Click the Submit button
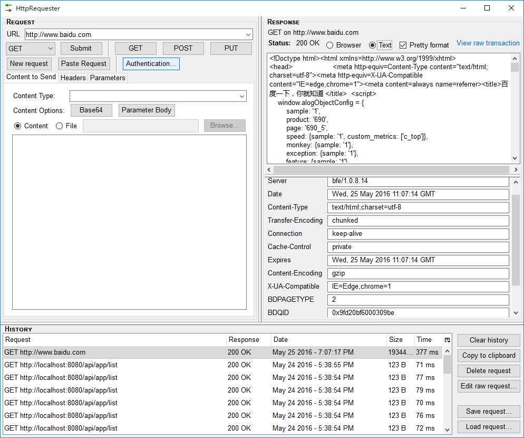This screenshot has width=524, height=438. tap(81, 48)
